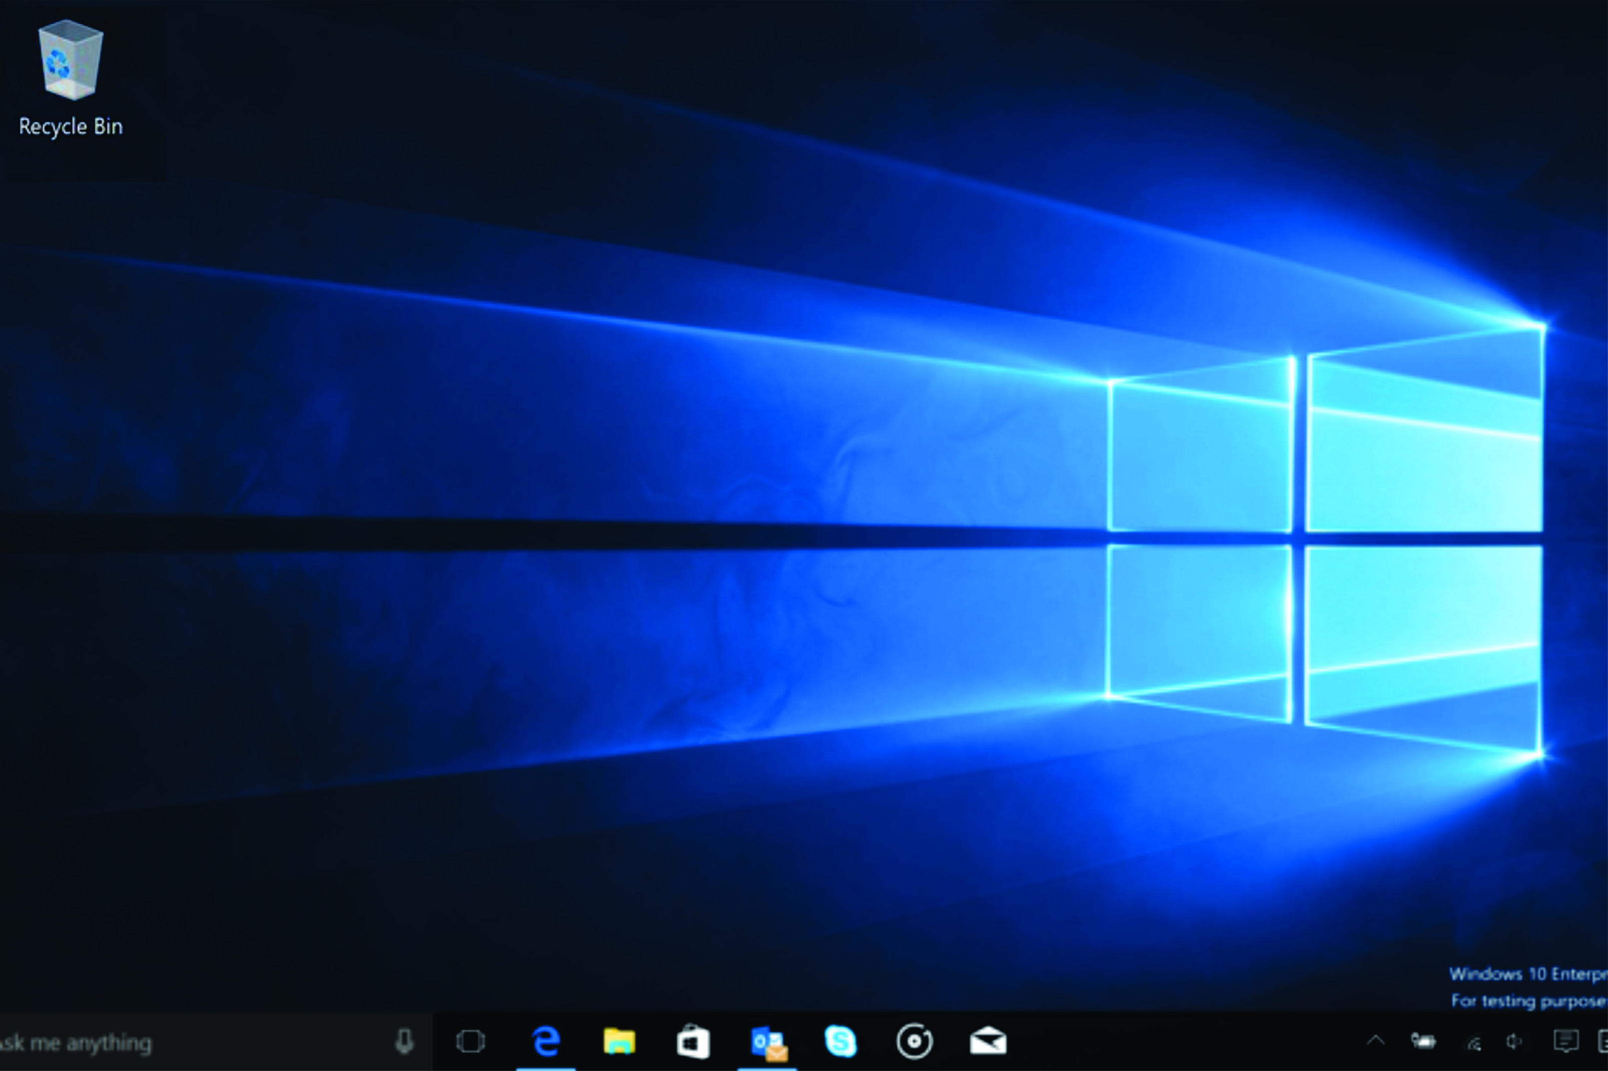Launch Skype from the taskbar
Screen dimensions: 1608x1071
coord(840,1042)
